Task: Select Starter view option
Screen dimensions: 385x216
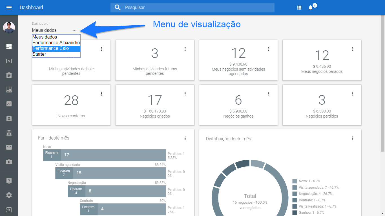Action: pos(56,54)
